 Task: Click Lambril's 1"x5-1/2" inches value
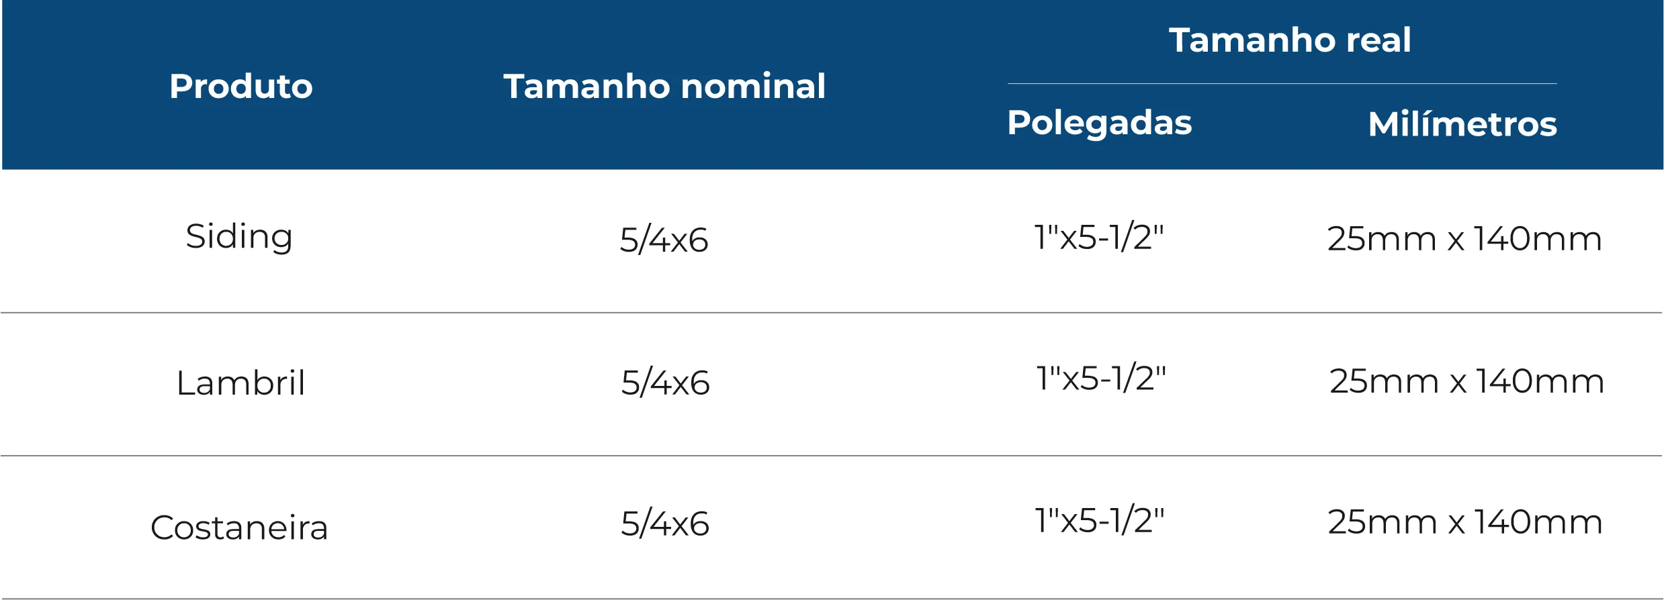click(x=1101, y=379)
